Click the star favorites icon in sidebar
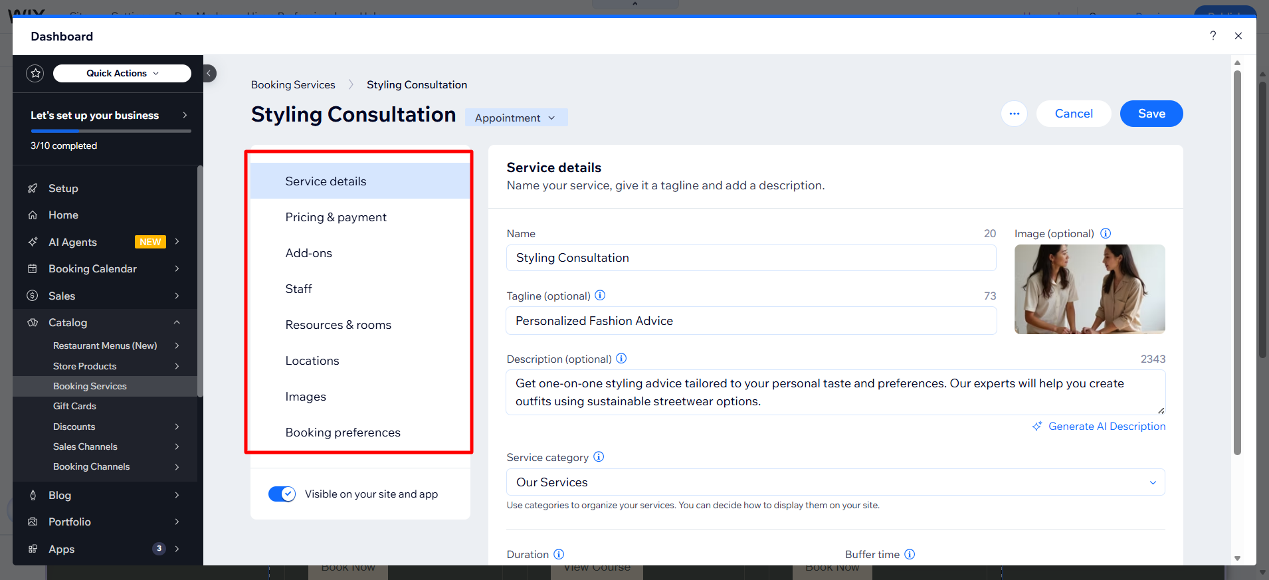The image size is (1269, 580). coord(35,73)
